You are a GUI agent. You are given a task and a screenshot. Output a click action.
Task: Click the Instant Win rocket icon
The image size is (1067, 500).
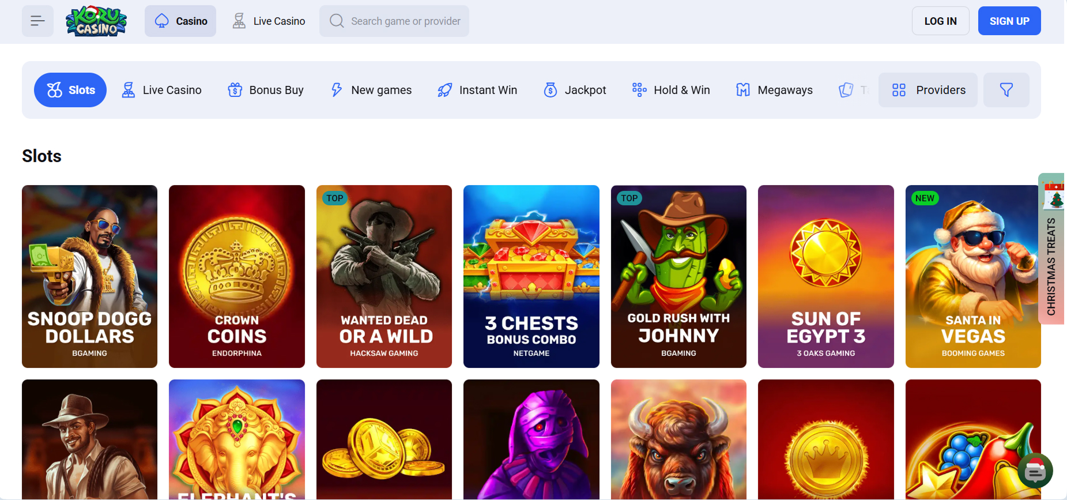click(444, 90)
